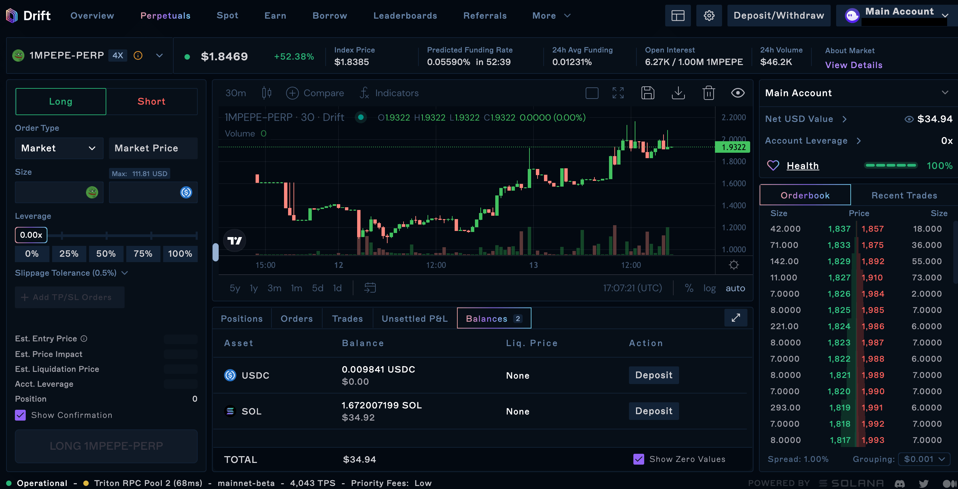Click the Drift logo
Image resolution: width=958 pixels, height=489 pixels.
point(28,16)
